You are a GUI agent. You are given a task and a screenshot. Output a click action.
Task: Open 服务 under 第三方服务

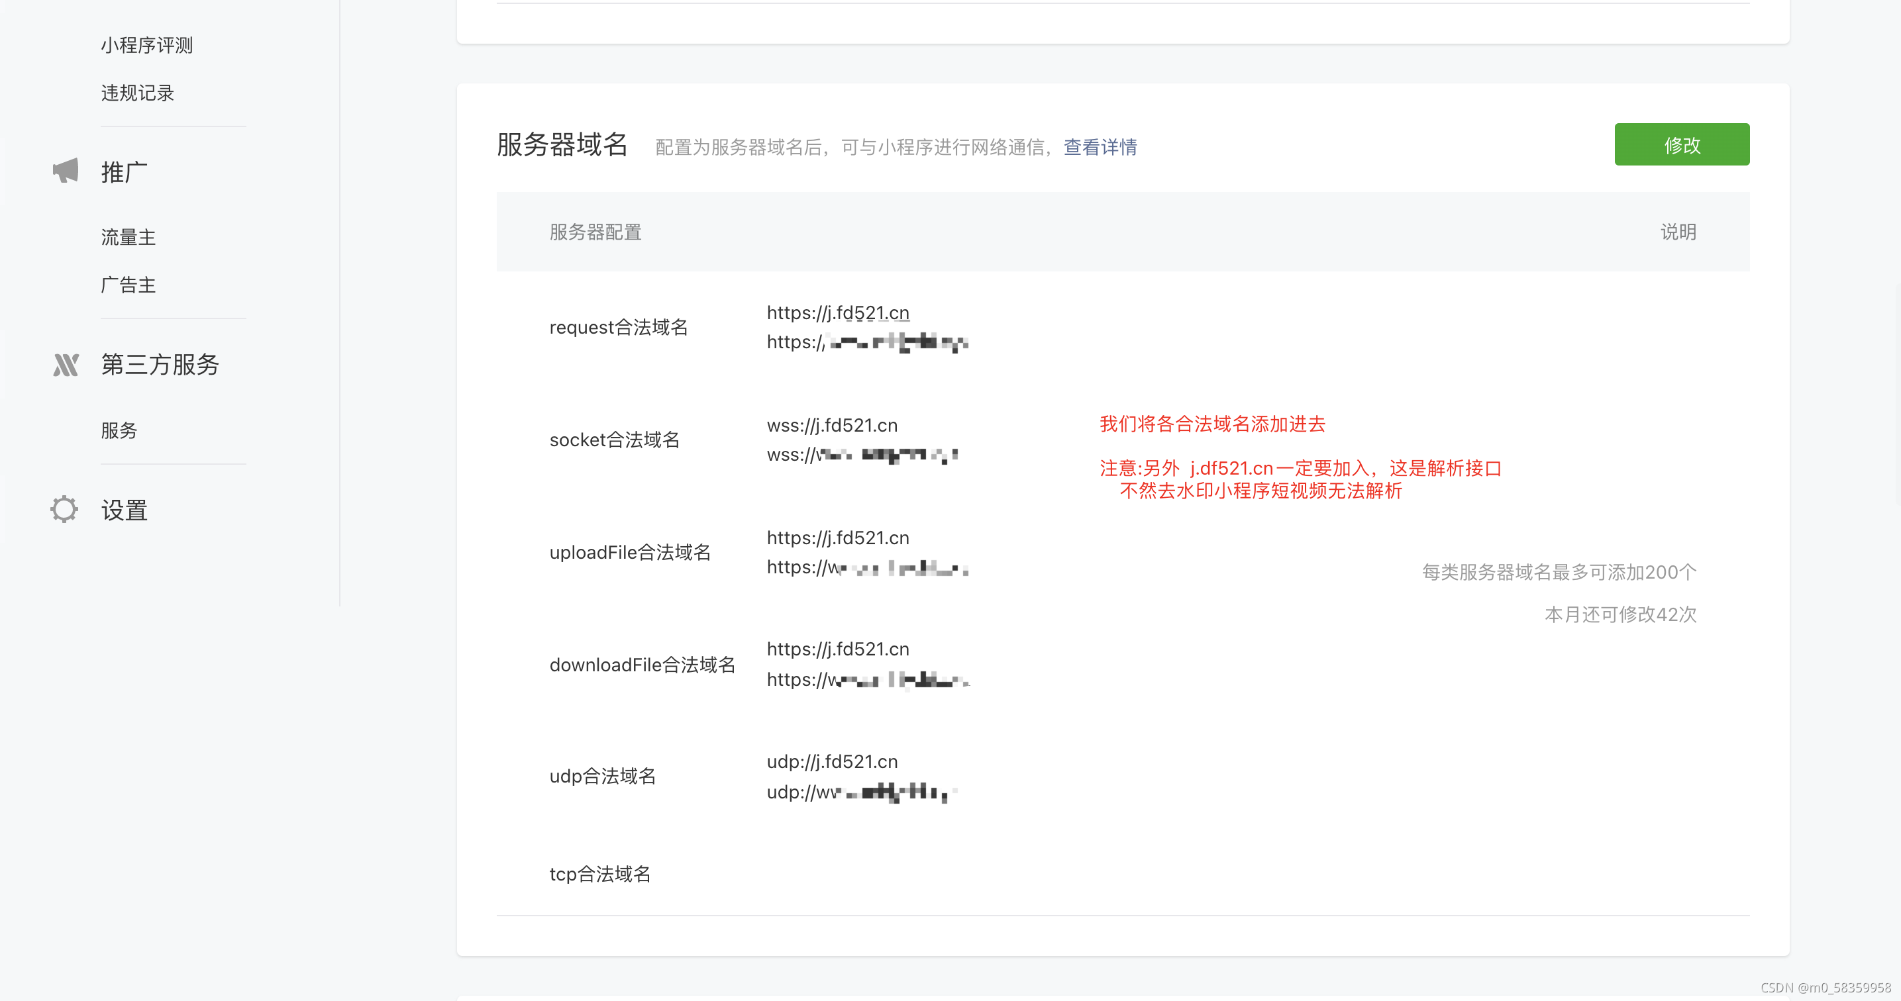pos(119,430)
